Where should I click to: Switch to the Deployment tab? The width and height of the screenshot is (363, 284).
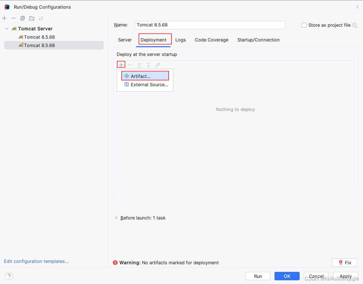(153, 40)
